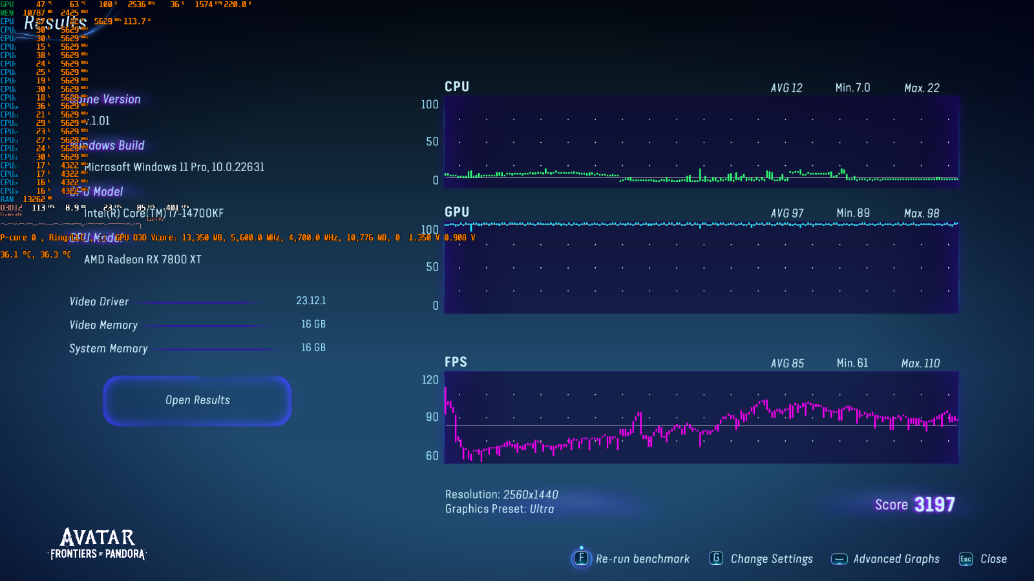Click the Avatar Frontiers of Pandora logo
The image size is (1034, 581).
[x=98, y=544]
